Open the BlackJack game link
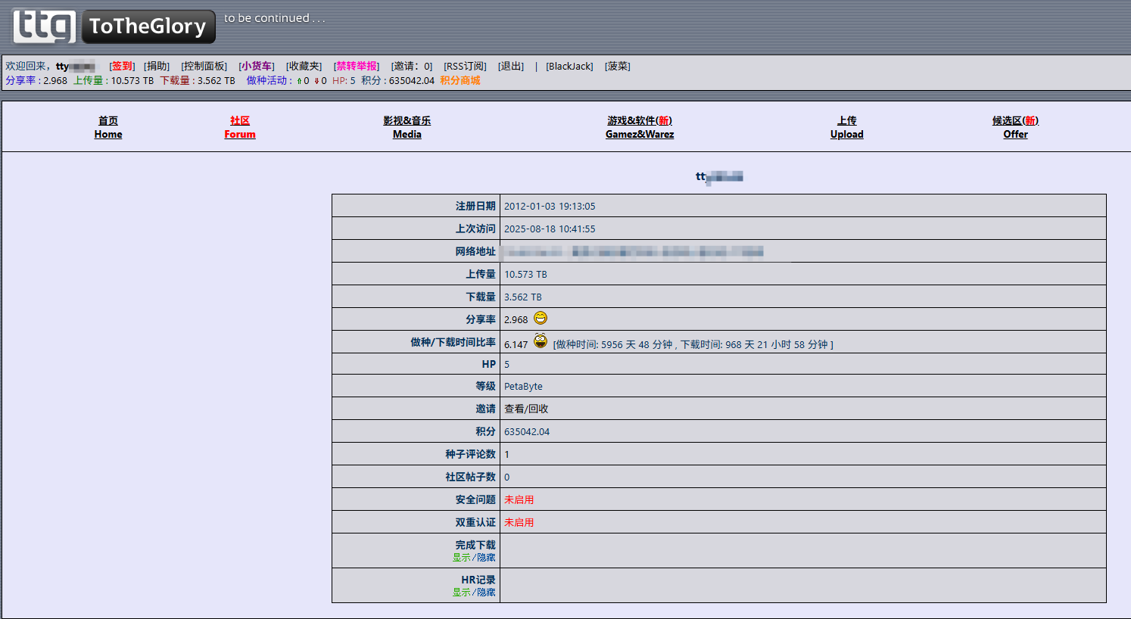Image resolution: width=1131 pixels, height=619 pixels. tap(569, 67)
